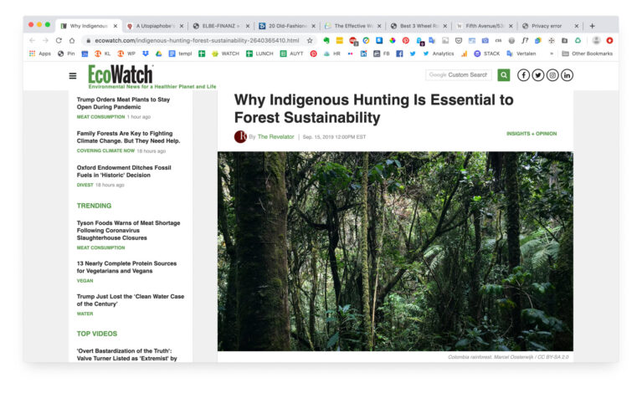Click the green search magnifier button

[503, 75]
